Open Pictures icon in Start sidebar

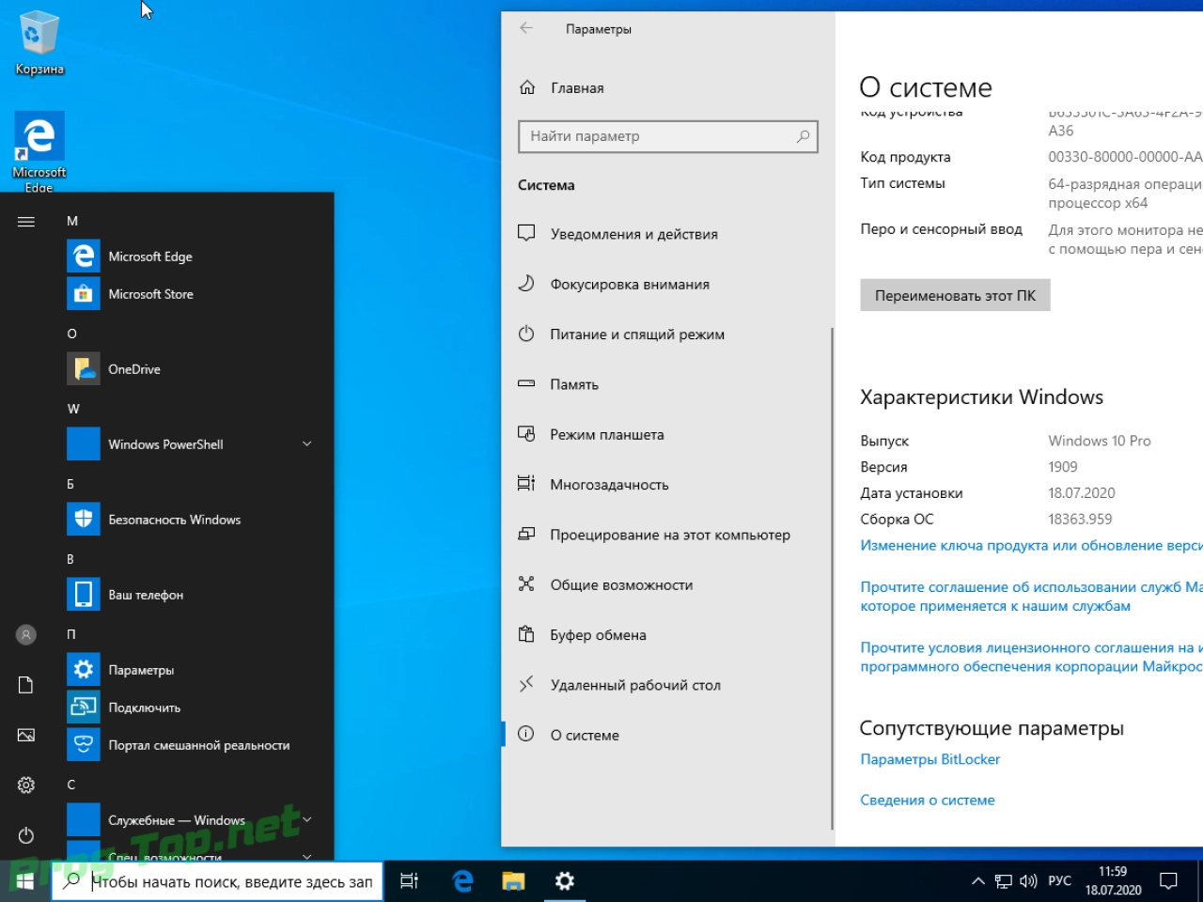click(x=26, y=735)
